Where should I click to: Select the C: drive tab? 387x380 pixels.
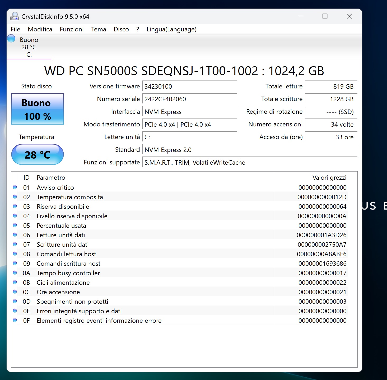pos(29,47)
